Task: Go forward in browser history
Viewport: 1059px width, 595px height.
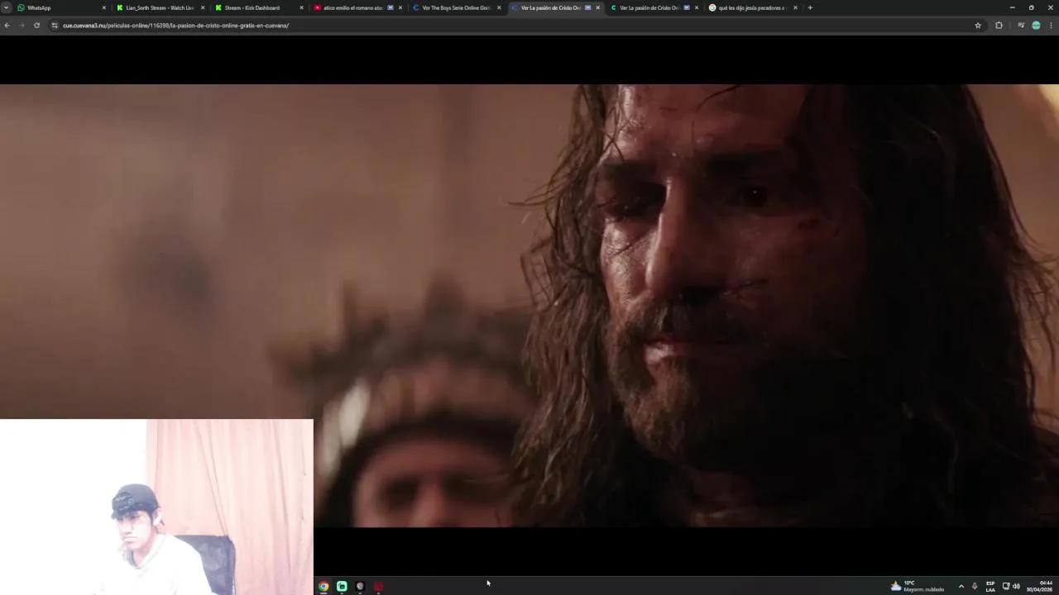Action: click(22, 26)
